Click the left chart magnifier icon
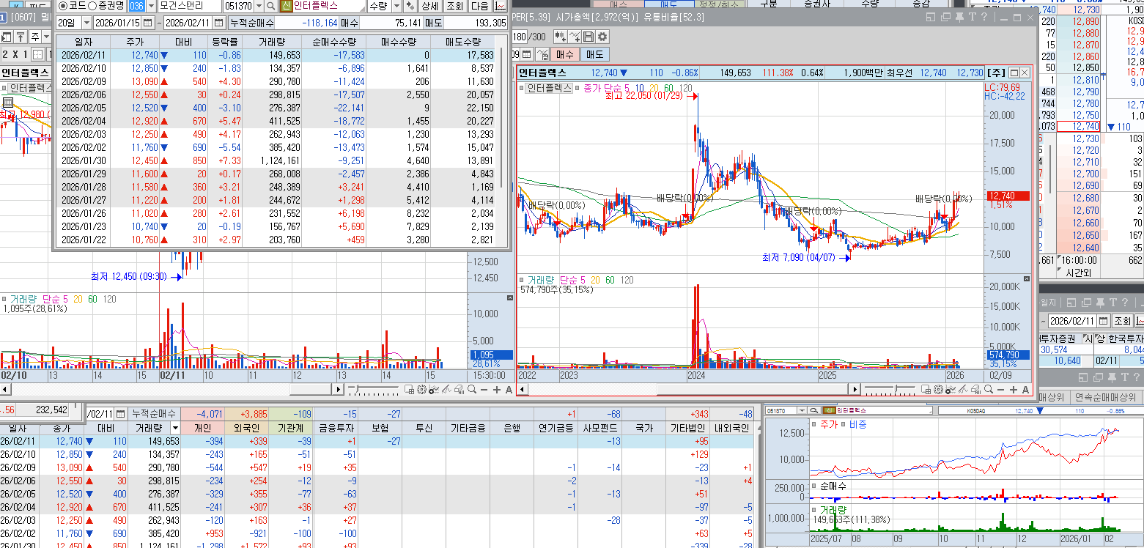This screenshot has width=1144, height=548. click(x=472, y=389)
